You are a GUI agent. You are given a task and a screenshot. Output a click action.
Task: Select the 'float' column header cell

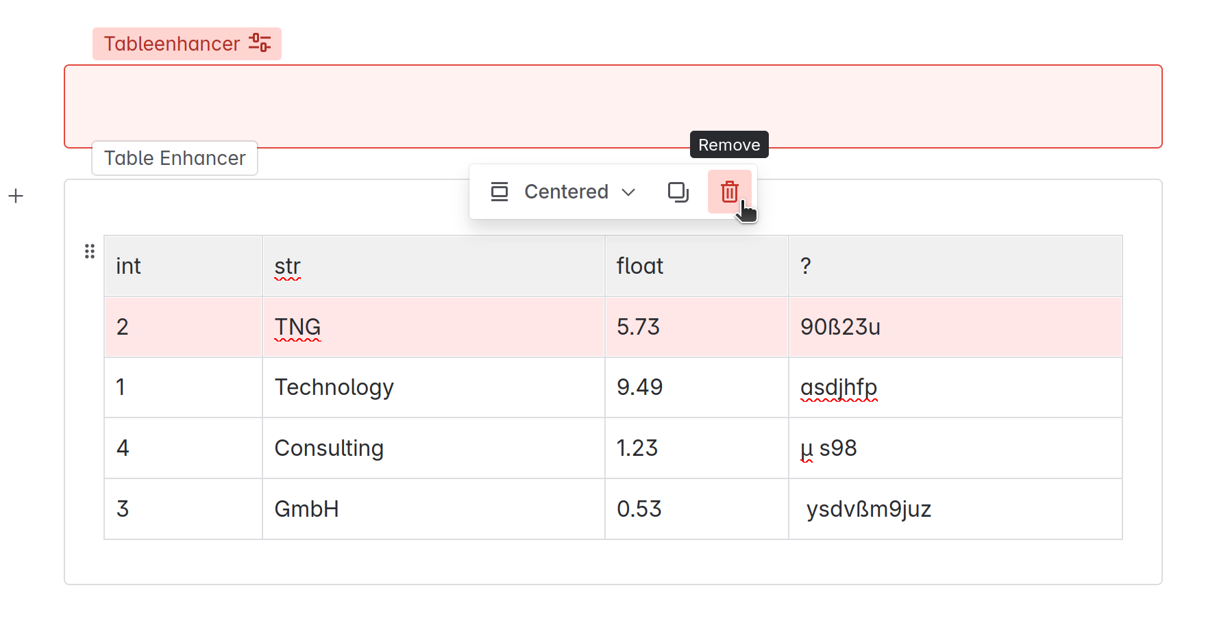point(696,266)
